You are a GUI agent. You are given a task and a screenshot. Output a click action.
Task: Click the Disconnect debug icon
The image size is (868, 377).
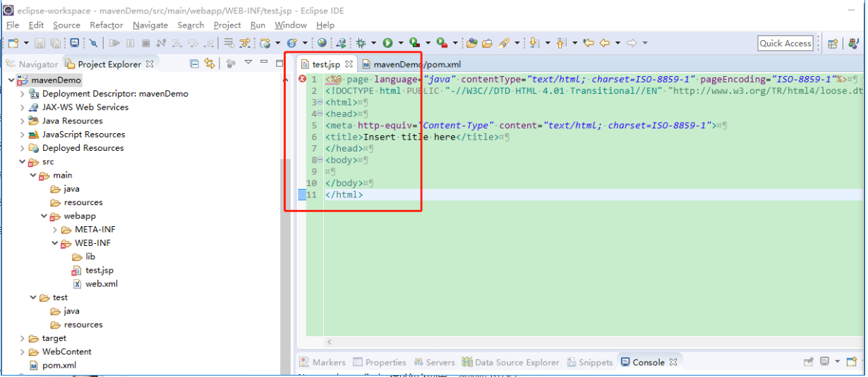(161, 43)
